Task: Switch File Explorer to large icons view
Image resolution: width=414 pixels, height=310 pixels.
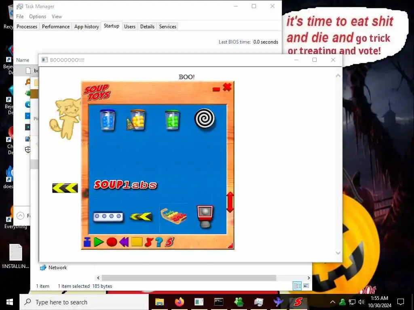Action: click(x=306, y=286)
